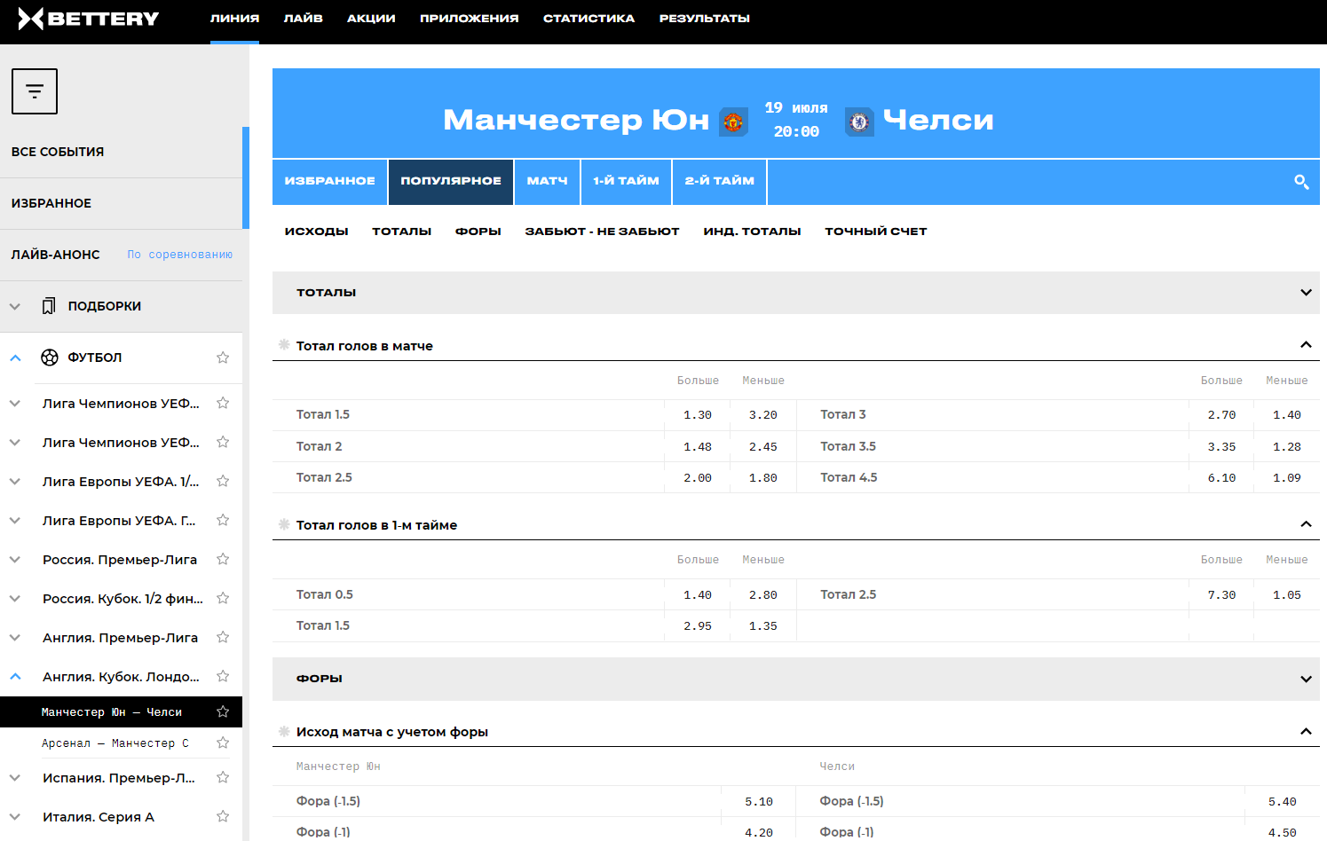Collapse the Тотал голов в 1-м тайме block
This screenshot has width=1327, height=841.
[1306, 523]
